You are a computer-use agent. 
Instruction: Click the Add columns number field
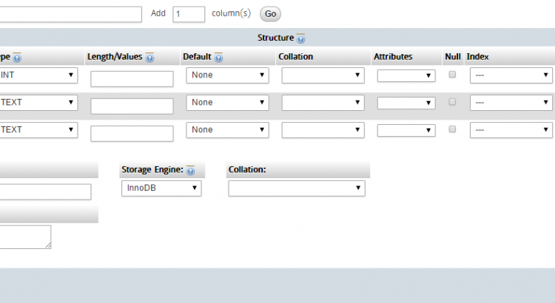[189, 14]
